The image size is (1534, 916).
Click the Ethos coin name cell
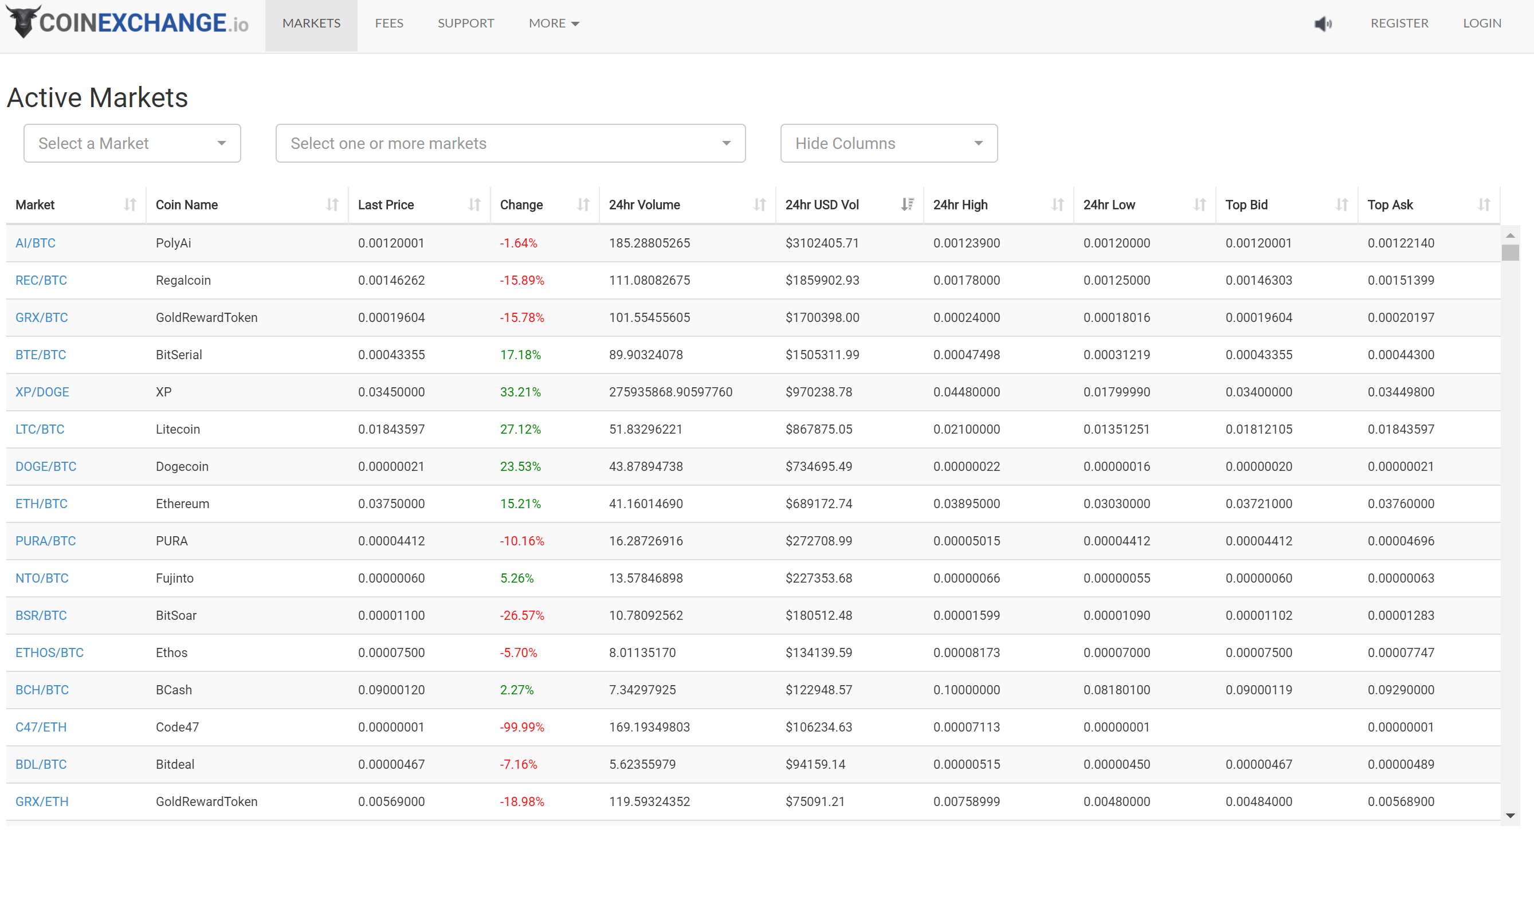coord(171,652)
